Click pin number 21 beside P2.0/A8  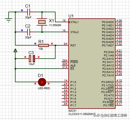120,51
